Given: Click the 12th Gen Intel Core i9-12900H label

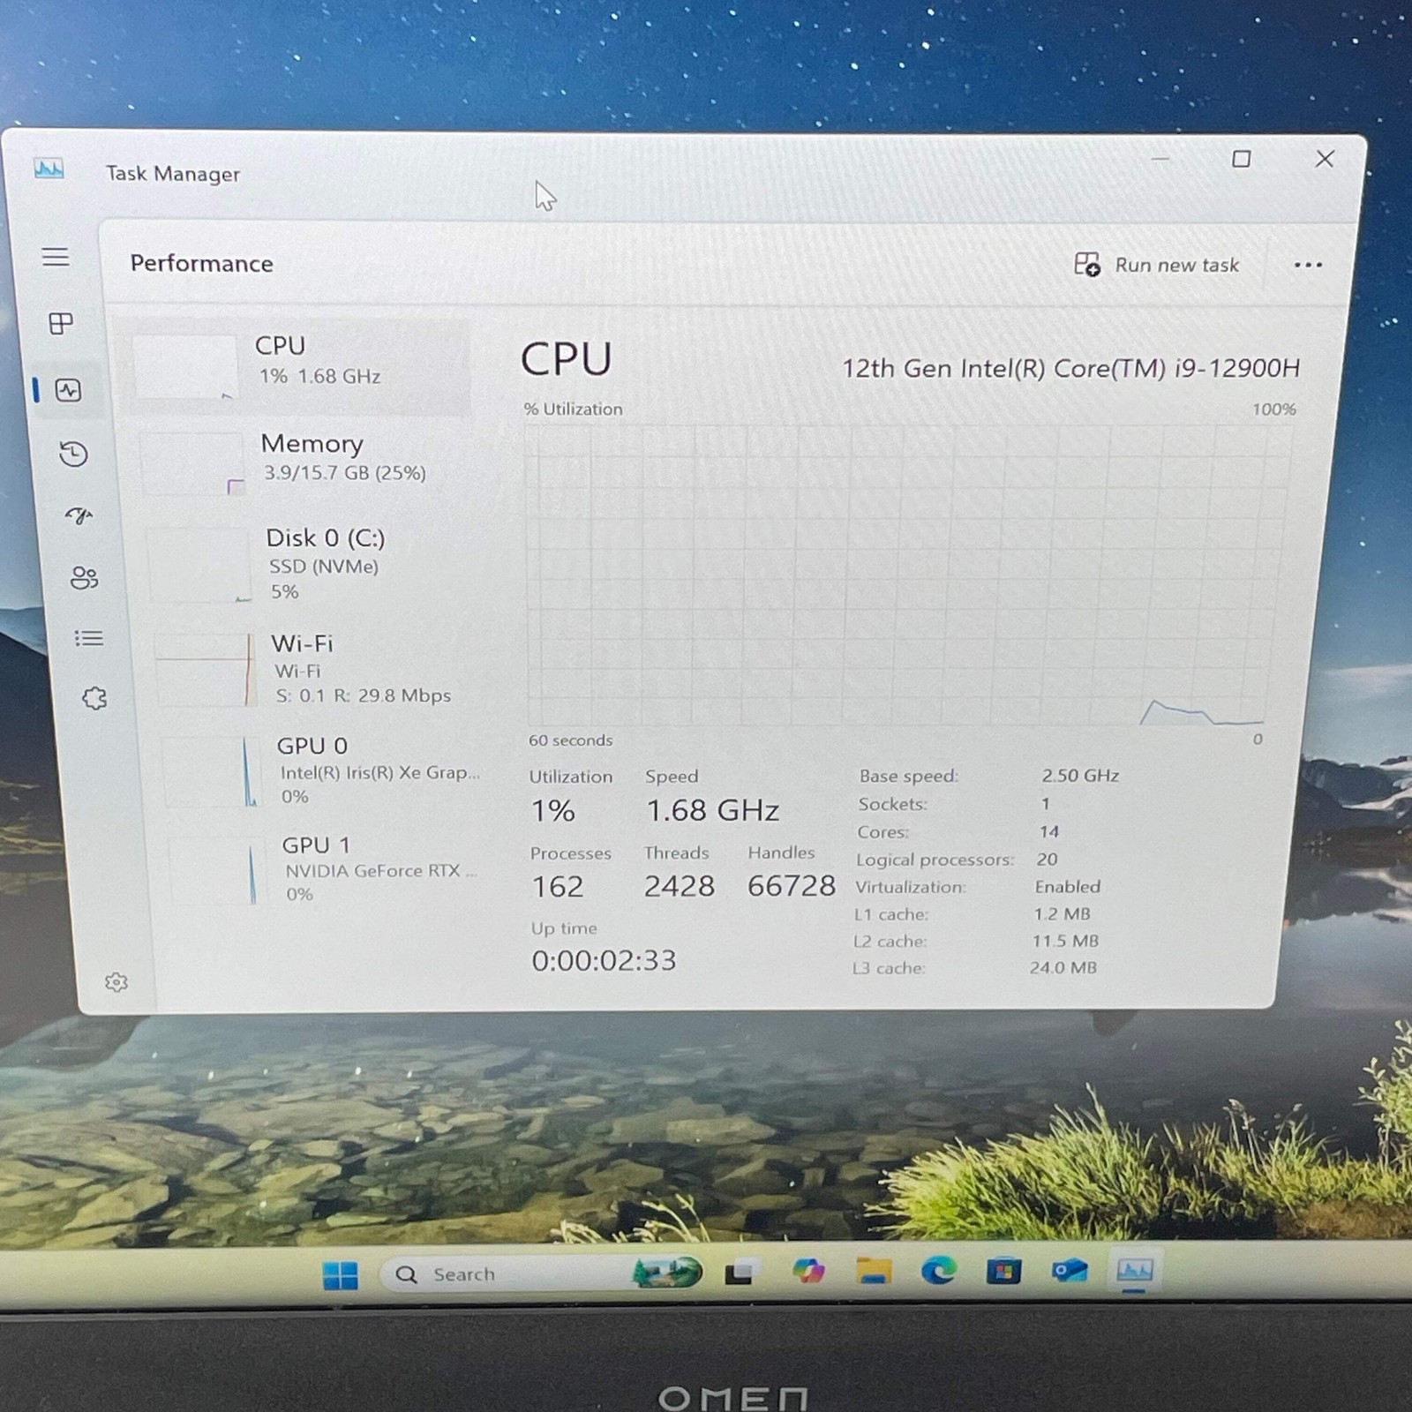Looking at the screenshot, I should click(x=1070, y=368).
